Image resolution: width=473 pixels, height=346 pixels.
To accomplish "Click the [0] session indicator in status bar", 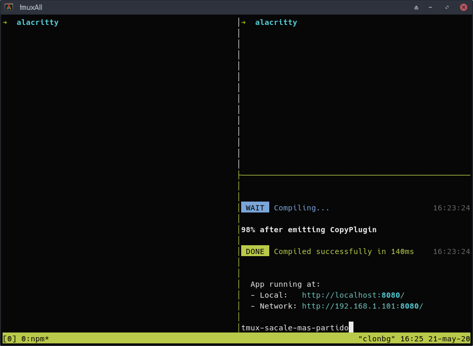I will [x=9, y=339].
